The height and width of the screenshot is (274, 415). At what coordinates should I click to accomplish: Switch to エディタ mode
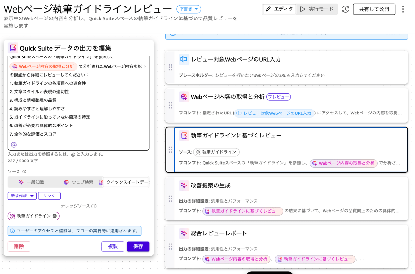(279, 9)
